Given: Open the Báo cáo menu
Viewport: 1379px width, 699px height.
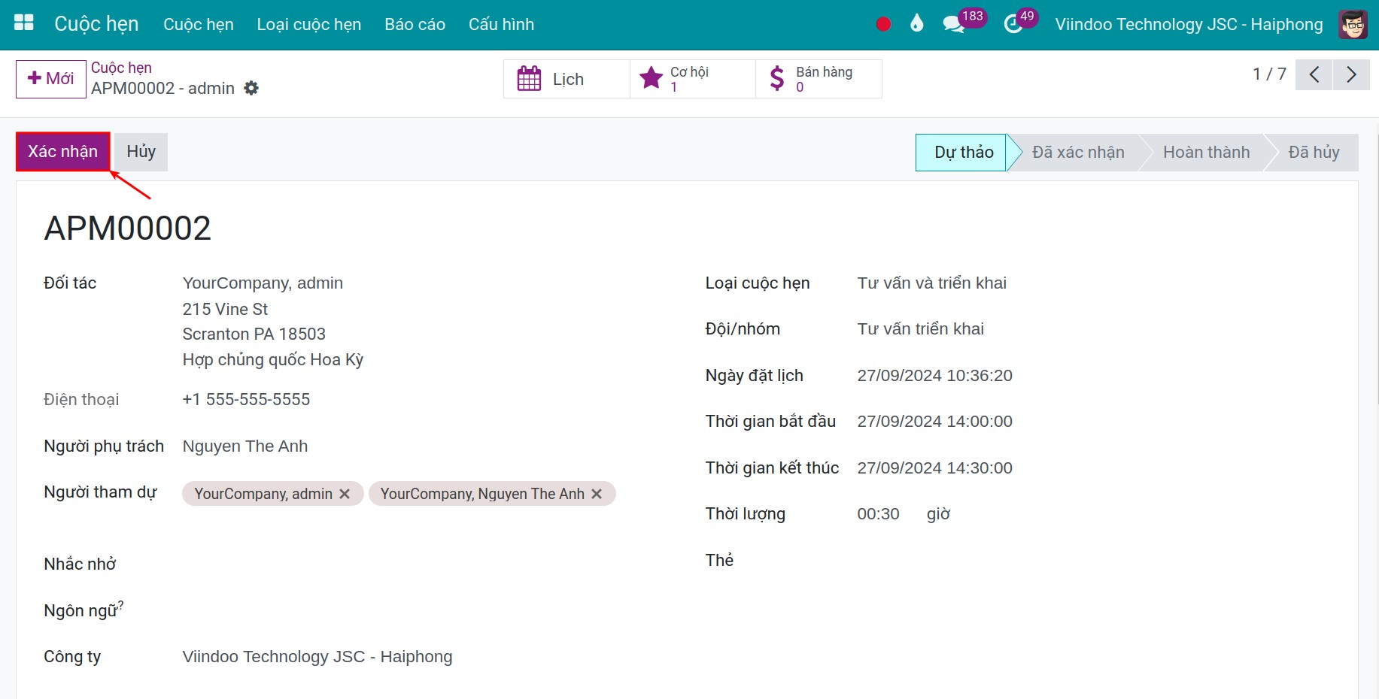Looking at the screenshot, I should pyautogui.click(x=415, y=24).
